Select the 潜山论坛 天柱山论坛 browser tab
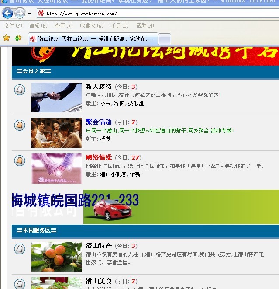The height and width of the screenshot is (289, 279). tap(93, 39)
